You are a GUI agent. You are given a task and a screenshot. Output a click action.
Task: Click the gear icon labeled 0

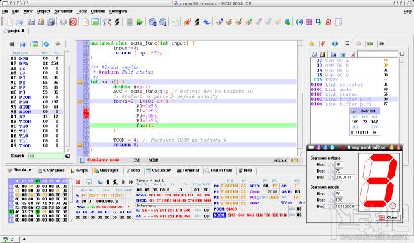point(153,22)
